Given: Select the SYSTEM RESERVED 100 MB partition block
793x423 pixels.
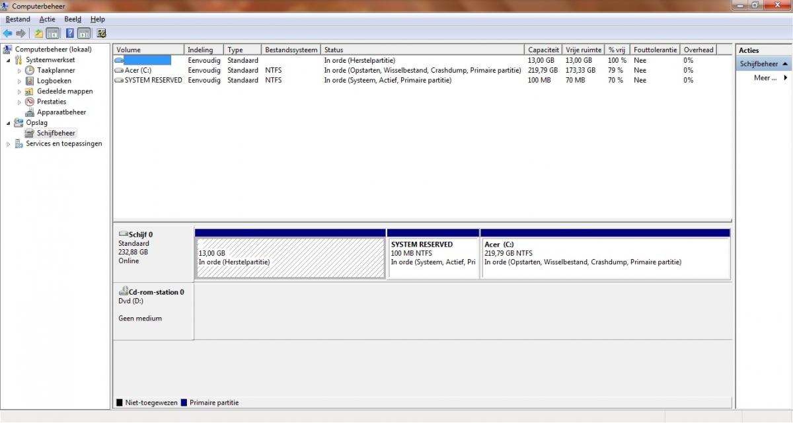Looking at the screenshot, I should [x=434, y=258].
